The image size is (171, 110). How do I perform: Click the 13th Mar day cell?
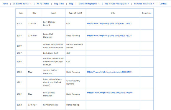pyautogui.click(x=34, y=36)
